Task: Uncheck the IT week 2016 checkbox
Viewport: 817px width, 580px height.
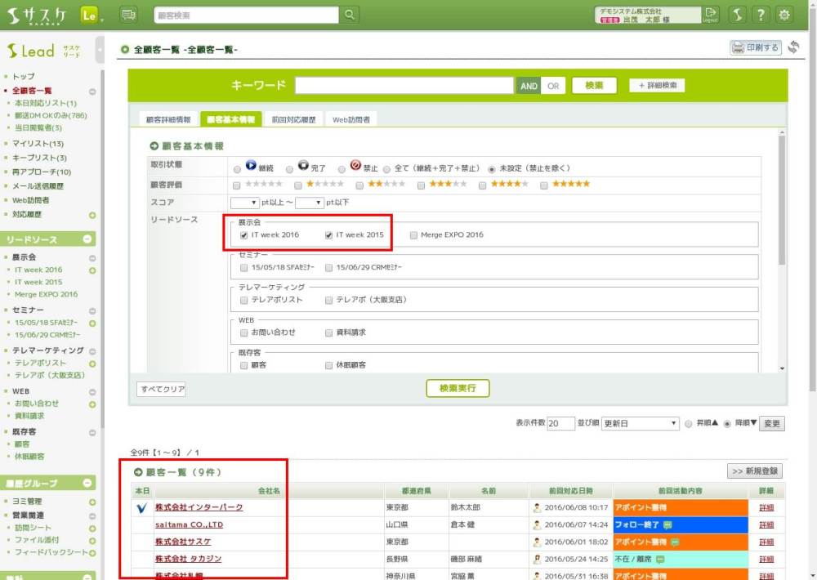Action: click(x=244, y=235)
